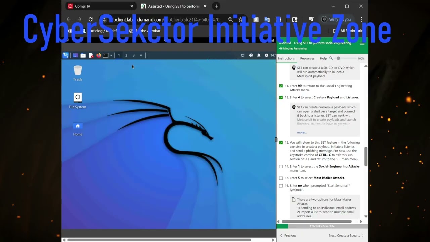Select the Assisted - Using SET browser tab
The width and height of the screenshot is (430, 242).
pos(173,6)
